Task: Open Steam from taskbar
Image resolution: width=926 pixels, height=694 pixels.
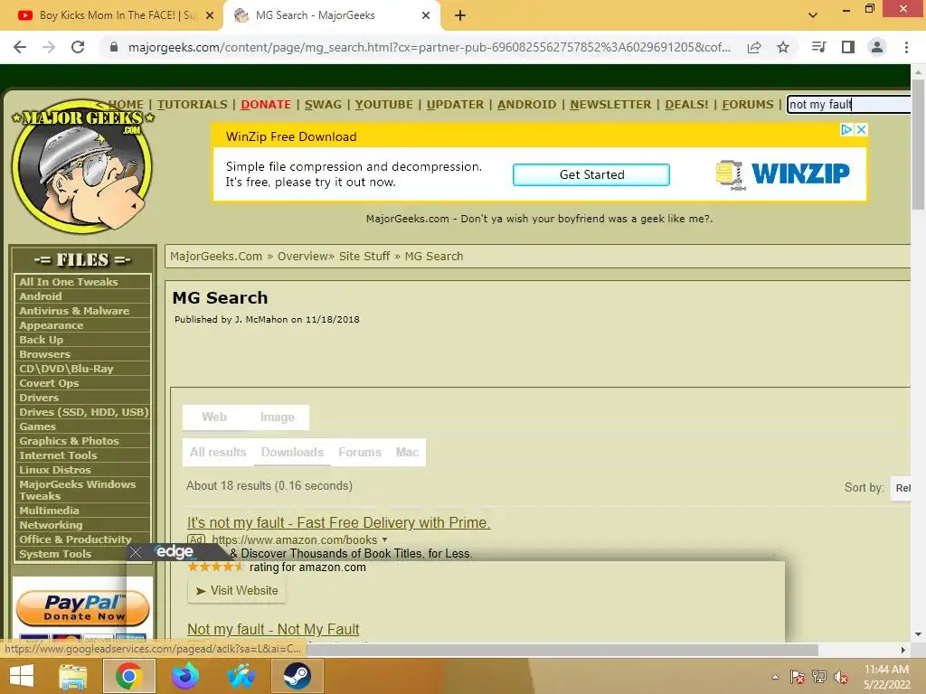Action: [x=297, y=676]
